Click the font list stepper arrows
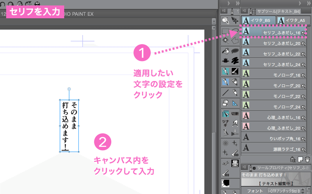Viewport: 312px width, 194px height. 303,191
